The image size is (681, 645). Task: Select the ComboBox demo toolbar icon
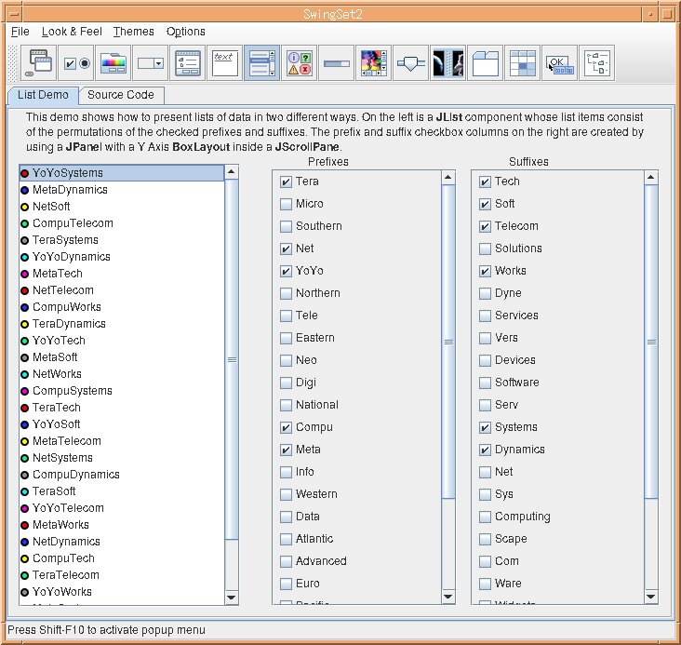click(150, 63)
